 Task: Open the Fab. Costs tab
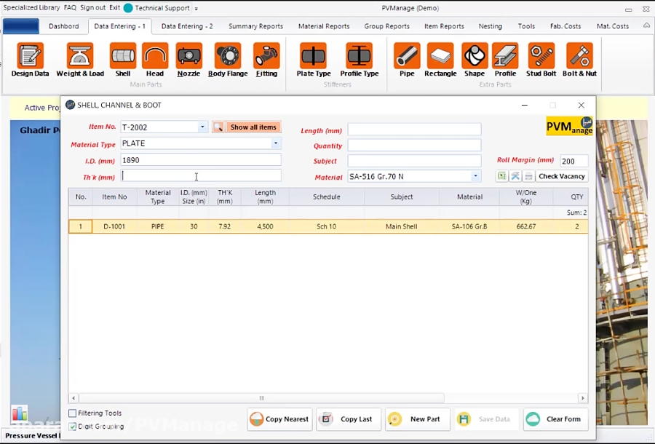click(565, 26)
